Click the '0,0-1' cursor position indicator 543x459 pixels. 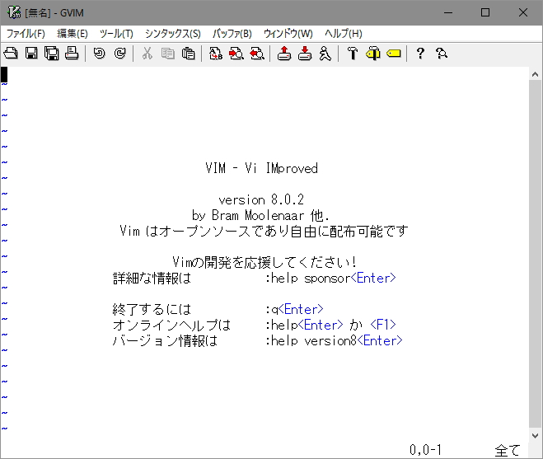tap(425, 450)
